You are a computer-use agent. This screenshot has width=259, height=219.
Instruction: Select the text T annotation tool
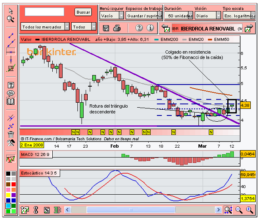(11, 85)
